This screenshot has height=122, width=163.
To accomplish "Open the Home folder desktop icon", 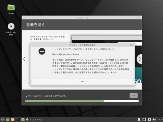I will (11, 9).
